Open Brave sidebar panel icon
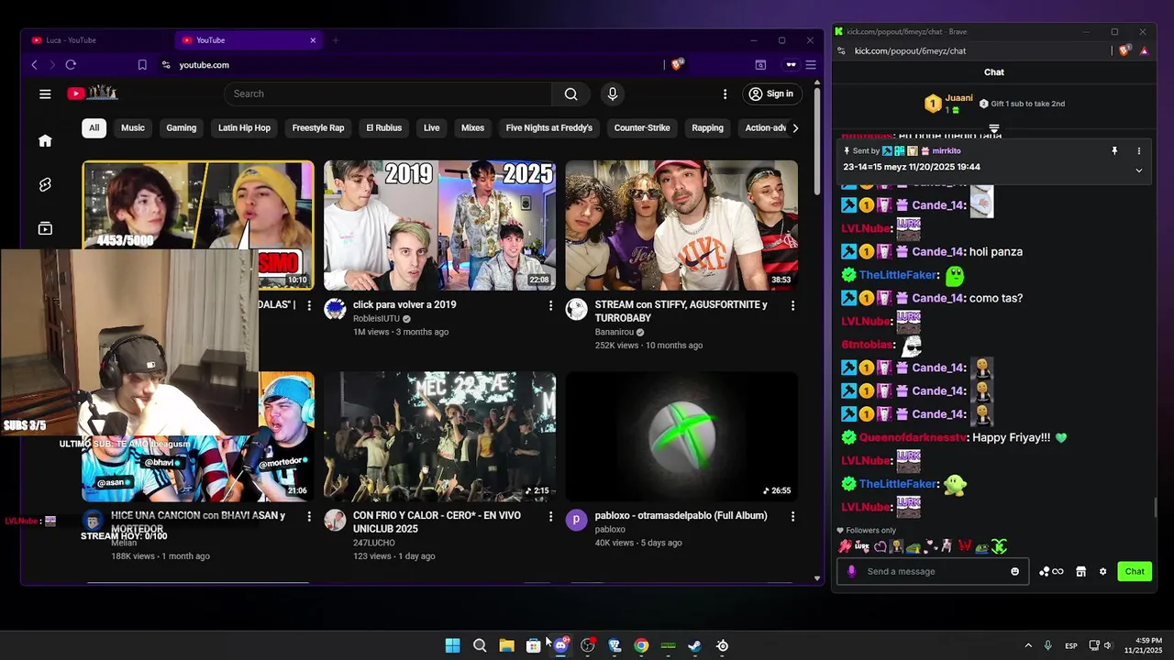 click(760, 64)
